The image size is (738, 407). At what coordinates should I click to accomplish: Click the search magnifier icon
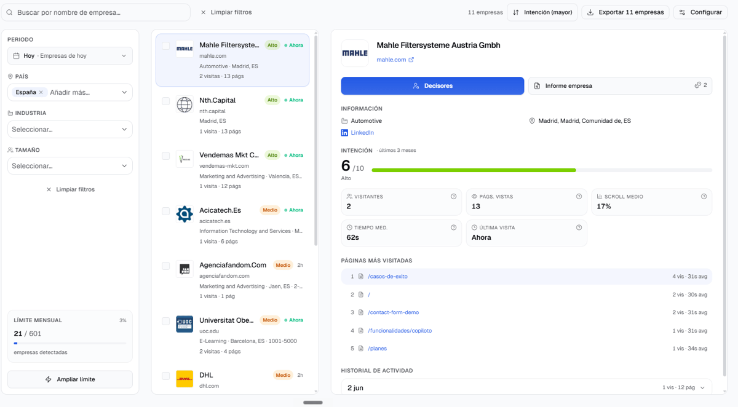click(9, 12)
